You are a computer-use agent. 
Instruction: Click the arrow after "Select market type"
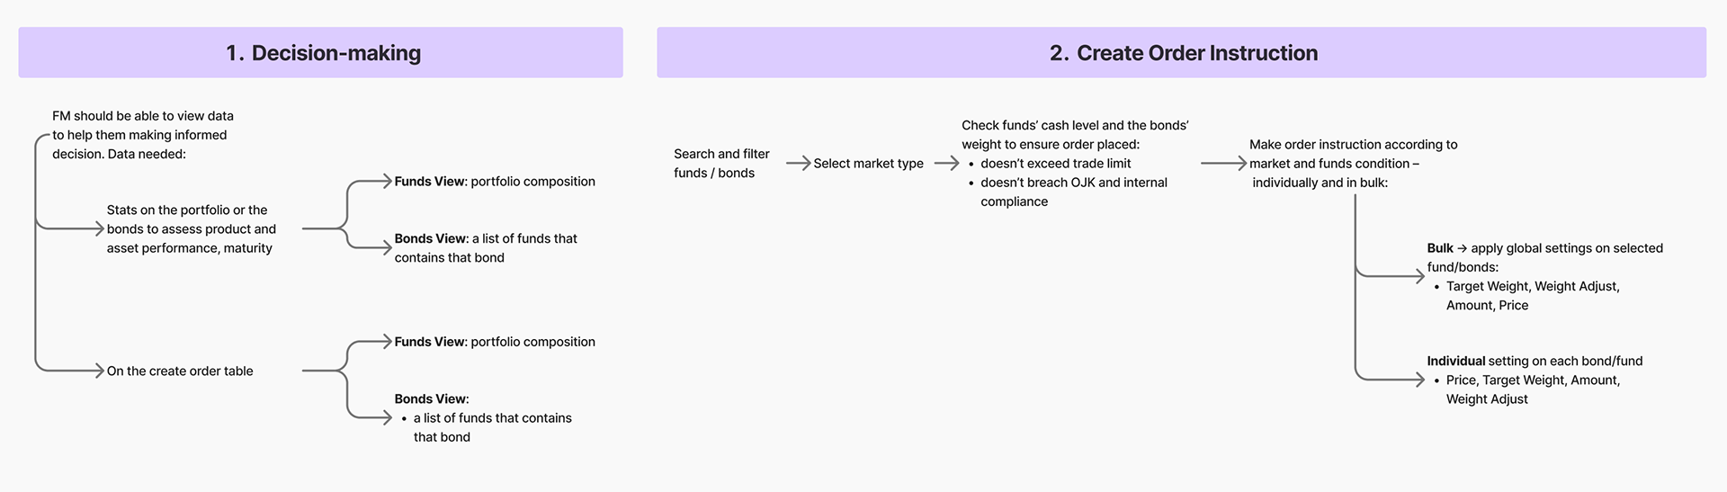[x=946, y=164]
